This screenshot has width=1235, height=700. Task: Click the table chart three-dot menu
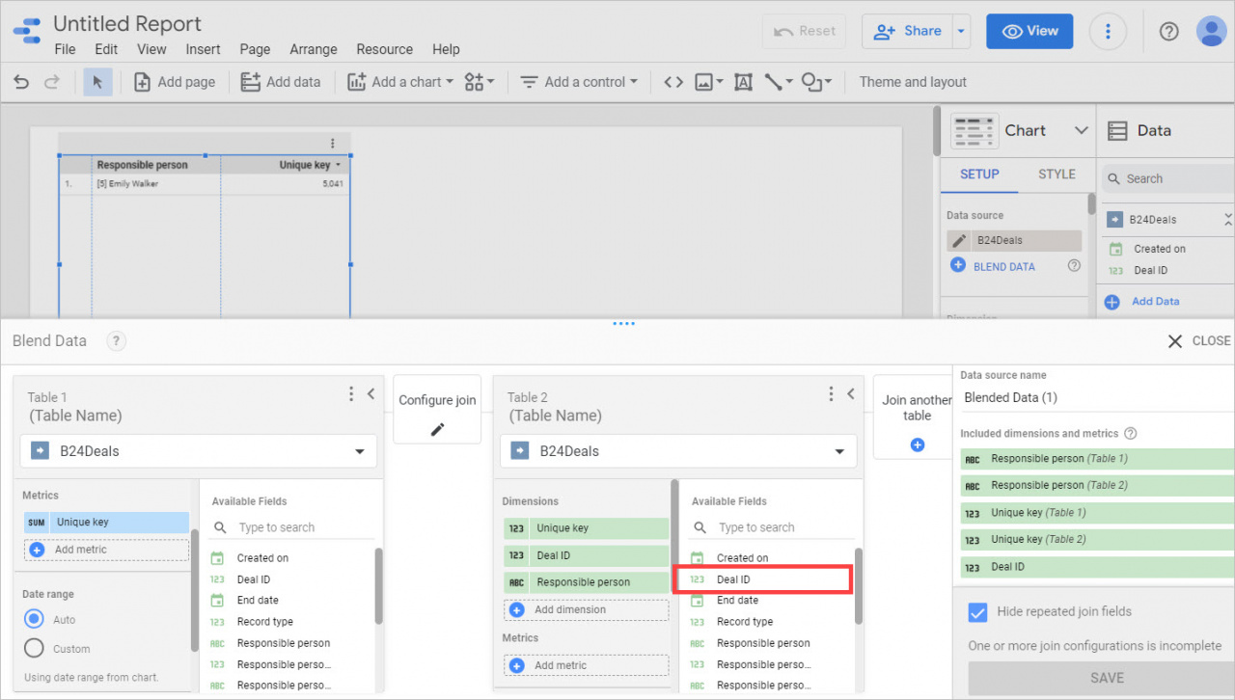point(333,143)
